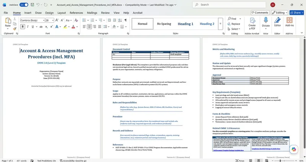This screenshot has width=306, height=162.
Task: Toggle Text Predictions setting in status bar
Action: pyautogui.click(x=46, y=160)
